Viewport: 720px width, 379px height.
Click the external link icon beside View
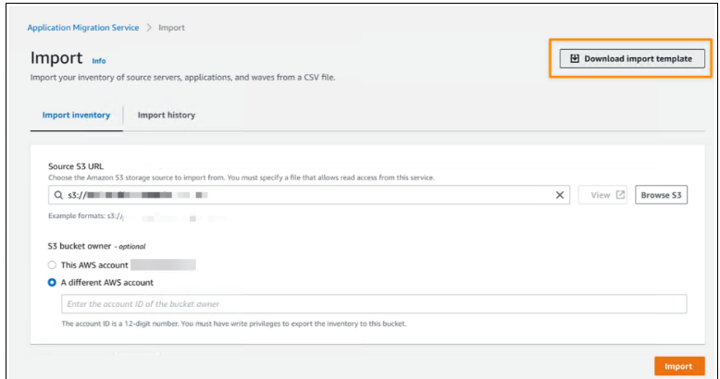point(620,195)
